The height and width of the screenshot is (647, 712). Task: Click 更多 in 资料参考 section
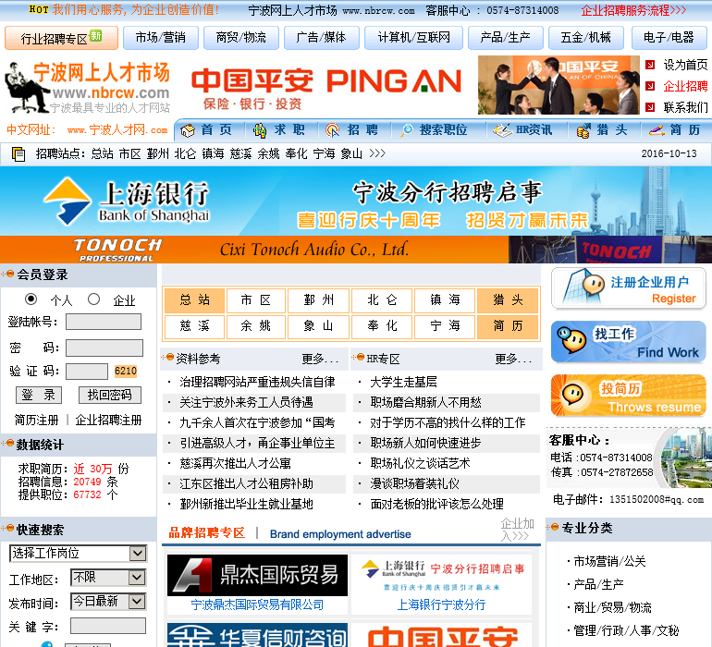pyautogui.click(x=320, y=360)
